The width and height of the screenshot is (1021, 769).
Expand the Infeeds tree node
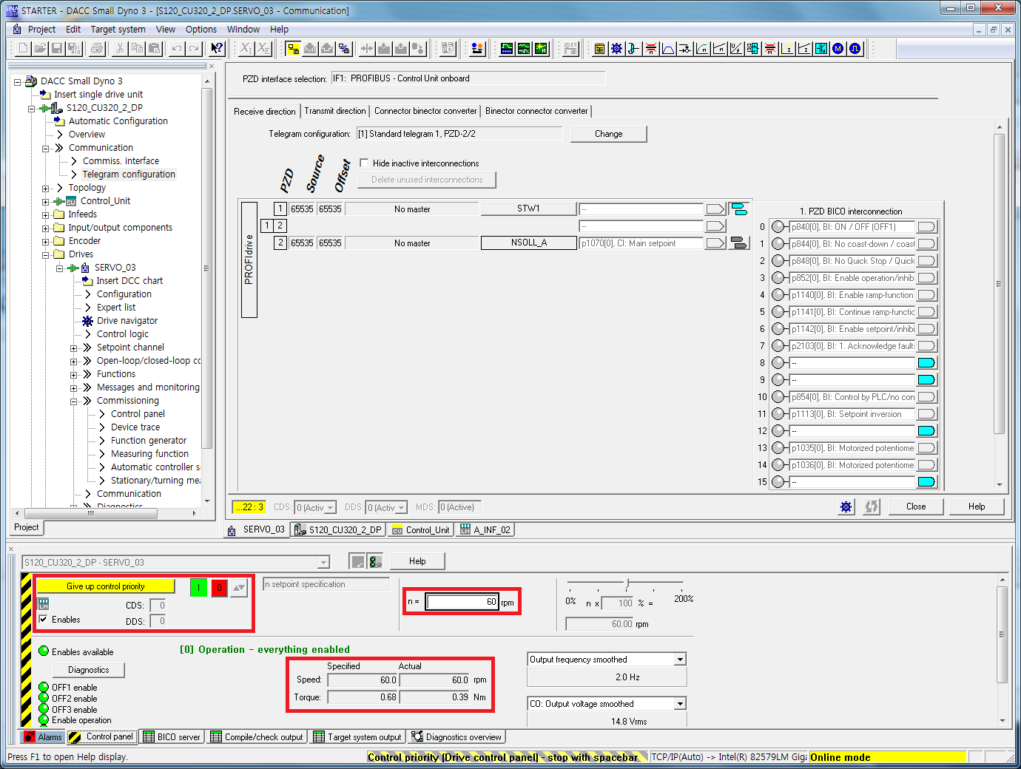click(46, 215)
